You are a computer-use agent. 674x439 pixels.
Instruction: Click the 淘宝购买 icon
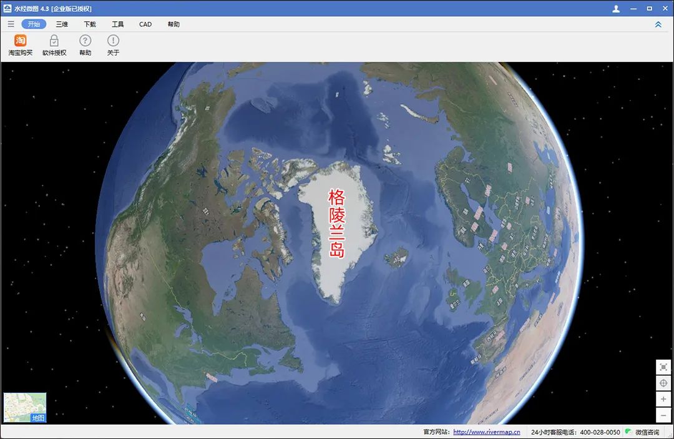point(20,45)
